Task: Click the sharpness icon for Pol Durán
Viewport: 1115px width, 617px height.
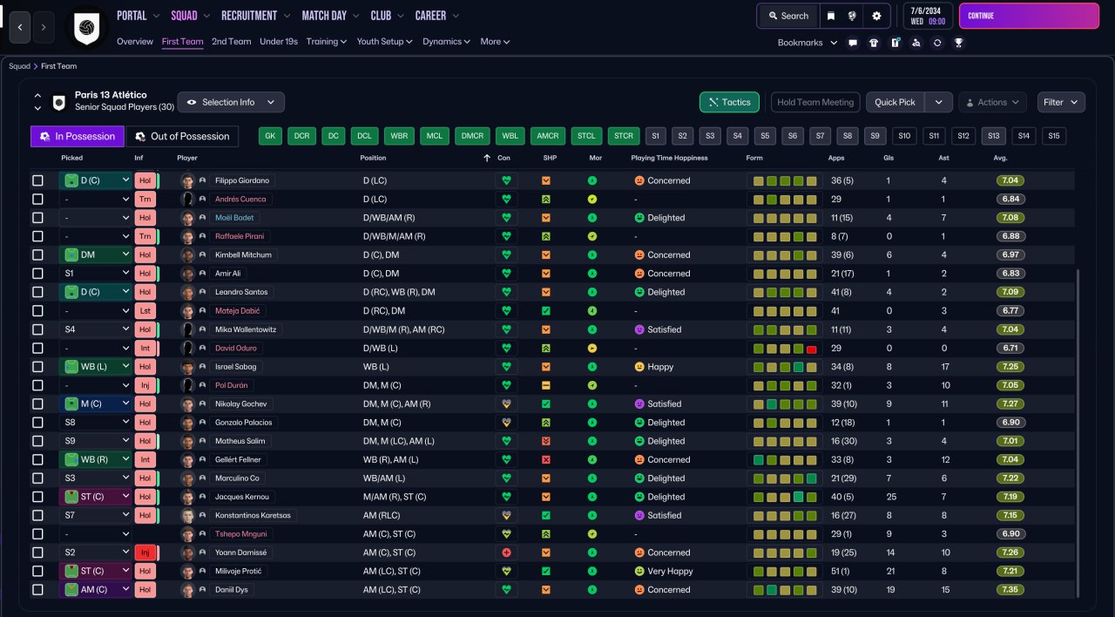Action: point(546,385)
